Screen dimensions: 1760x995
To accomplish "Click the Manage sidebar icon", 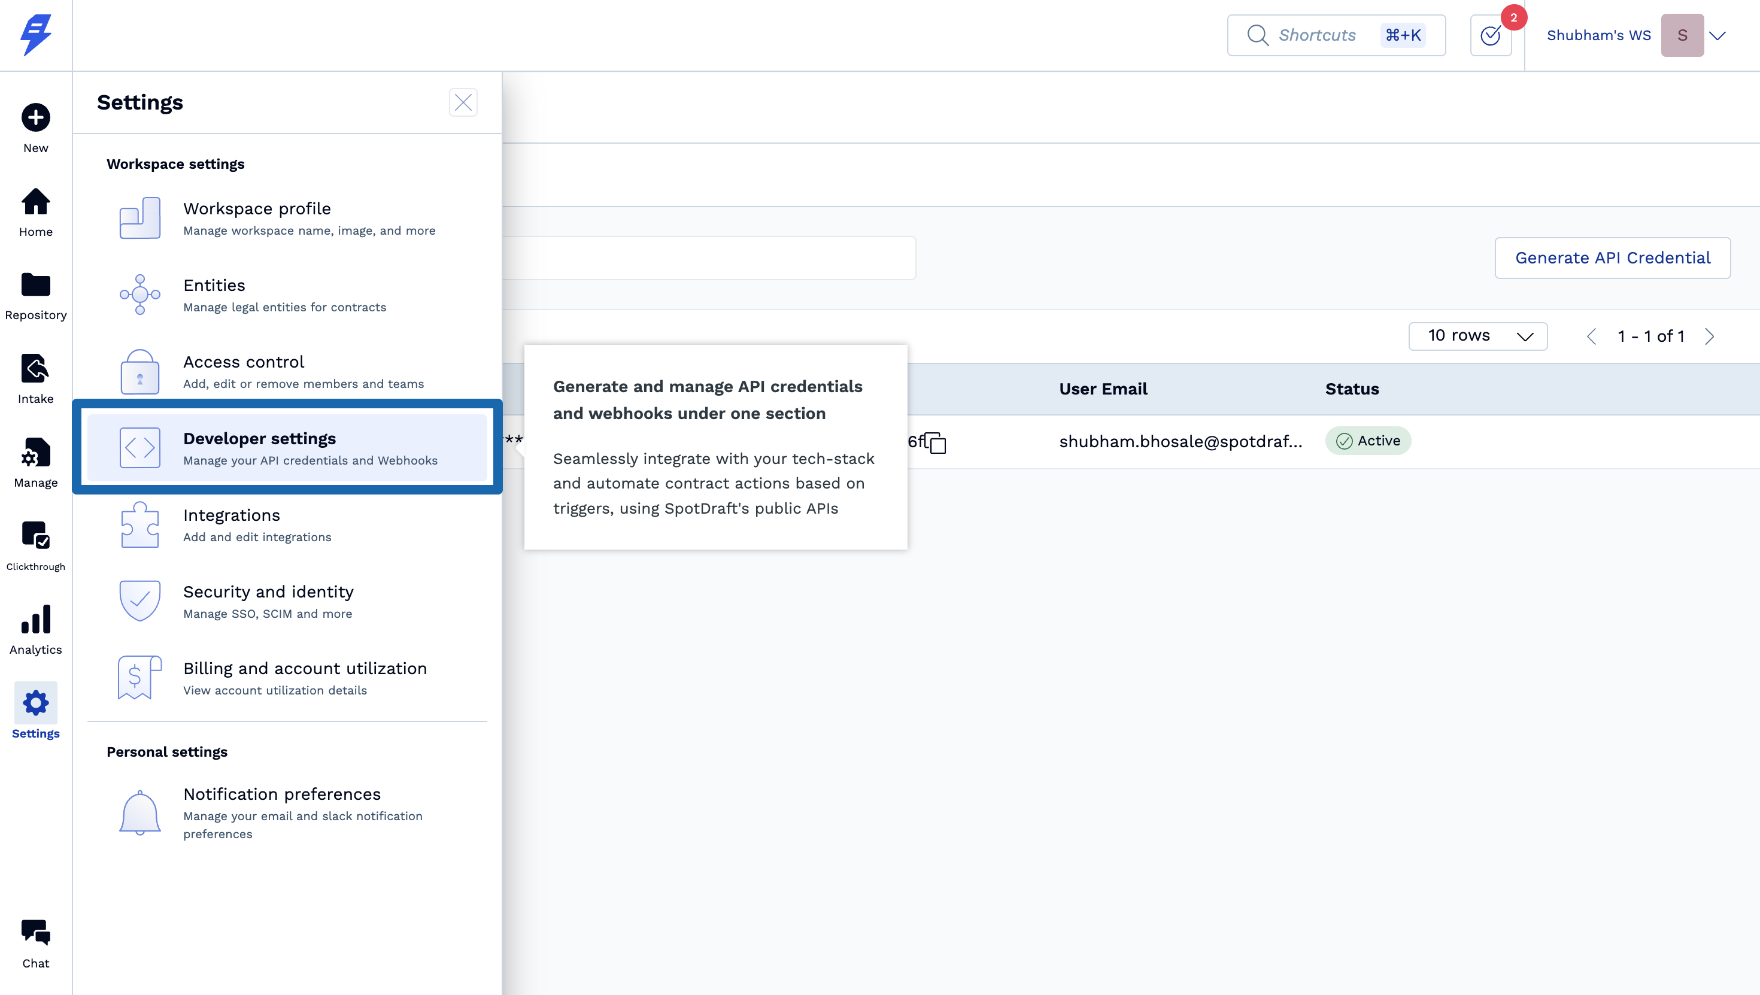I will [35, 453].
